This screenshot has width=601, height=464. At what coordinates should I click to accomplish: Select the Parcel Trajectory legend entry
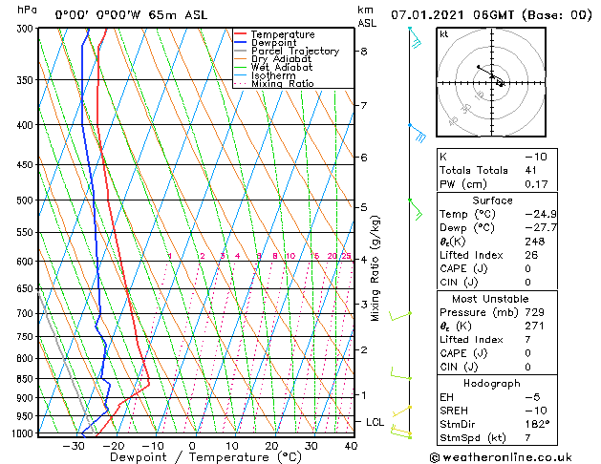pyautogui.click(x=294, y=52)
